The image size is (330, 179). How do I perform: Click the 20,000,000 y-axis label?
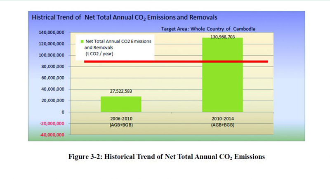[x=51, y=101]
